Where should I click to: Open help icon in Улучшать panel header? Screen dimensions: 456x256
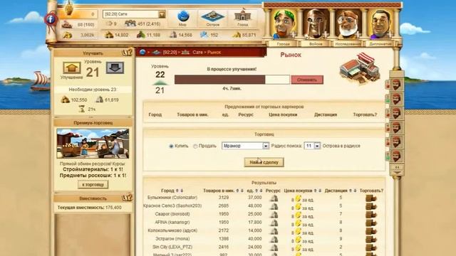pyautogui.click(x=127, y=53)
